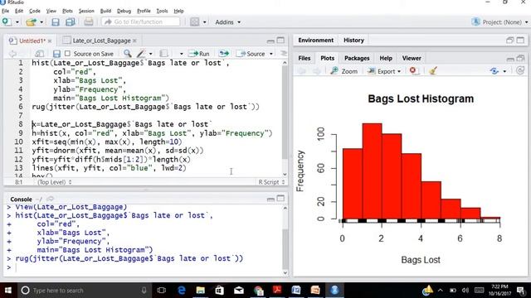This screenshot has height=298, width=531.
Task: Click the Source button
Action: coord(251,54)
